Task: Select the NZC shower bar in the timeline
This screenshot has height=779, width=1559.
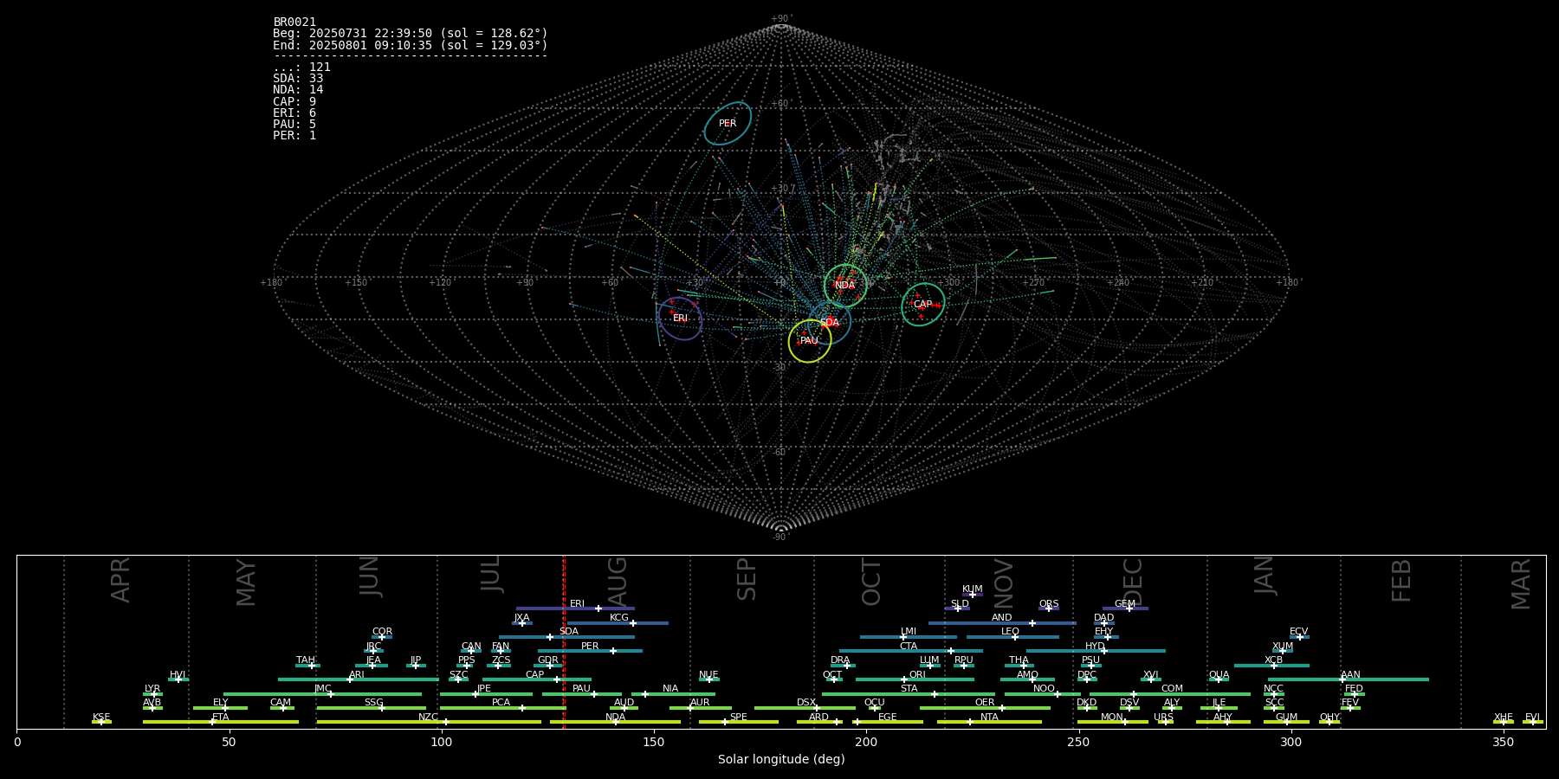Action: click(429, 722)
